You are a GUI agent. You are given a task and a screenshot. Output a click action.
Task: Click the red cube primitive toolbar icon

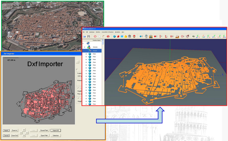click(x=118, y=36)
